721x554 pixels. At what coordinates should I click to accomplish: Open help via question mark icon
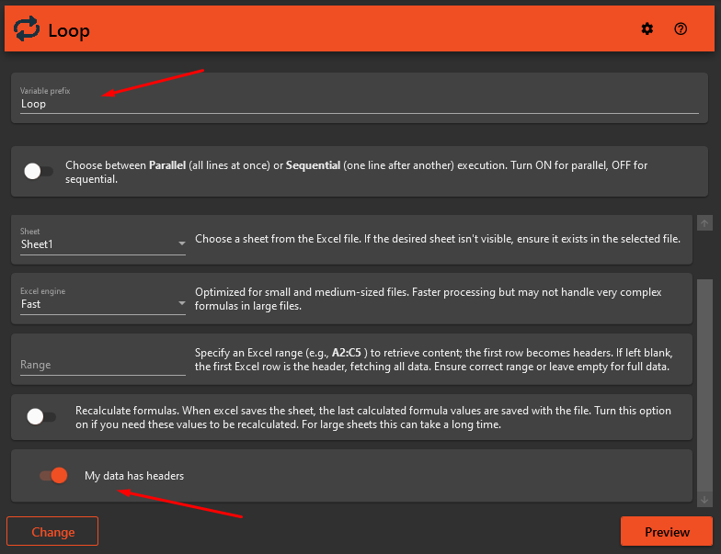pyautogui.click(x=681, y=29)
